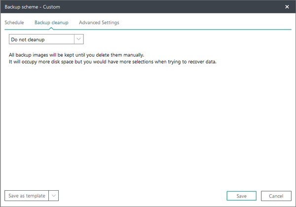Cancel the backup scheme changes

(x=276, y=196)
